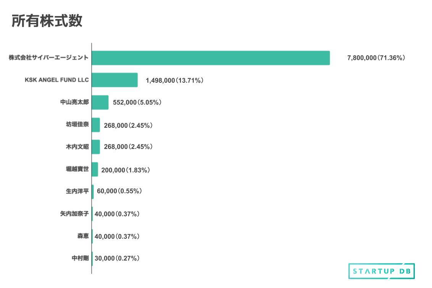Click the 森恵 name label
Image resolution: width=432 pixels, height=288 pixels.
pos(83,236)
